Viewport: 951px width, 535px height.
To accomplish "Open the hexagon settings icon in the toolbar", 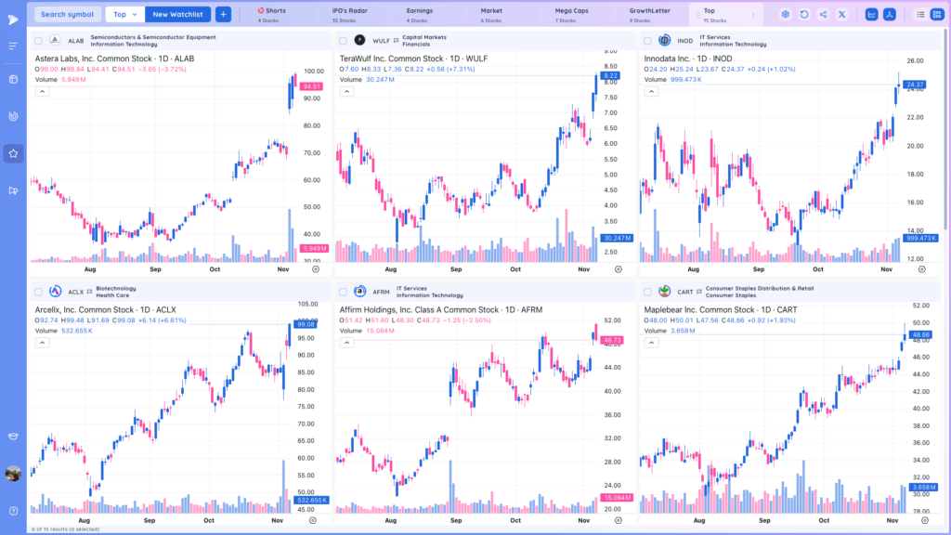I will (786, 14).
